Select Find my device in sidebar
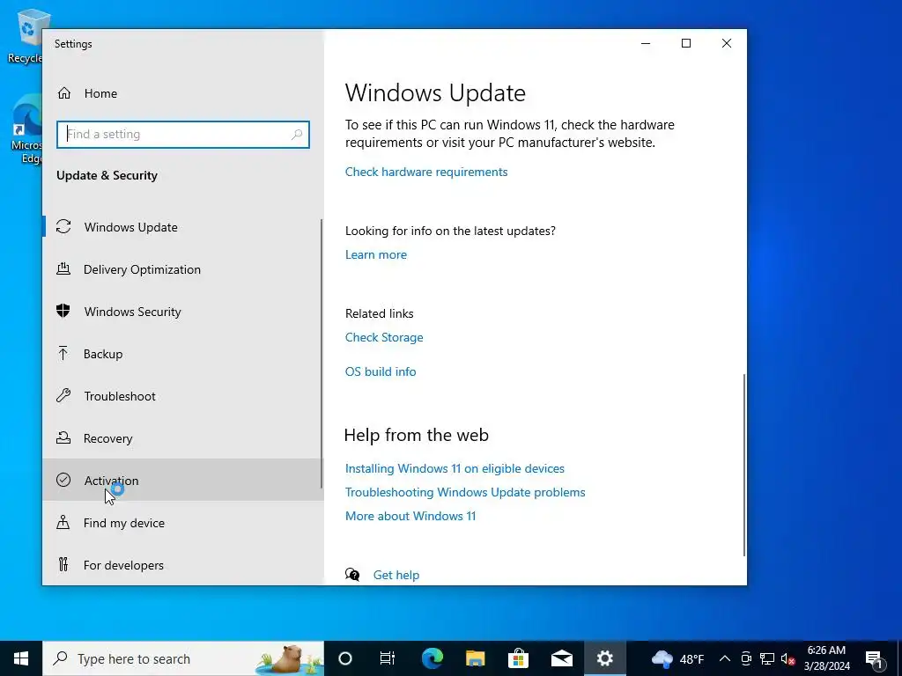Screen dimensions: 902x676 click(x=183, y=523)
